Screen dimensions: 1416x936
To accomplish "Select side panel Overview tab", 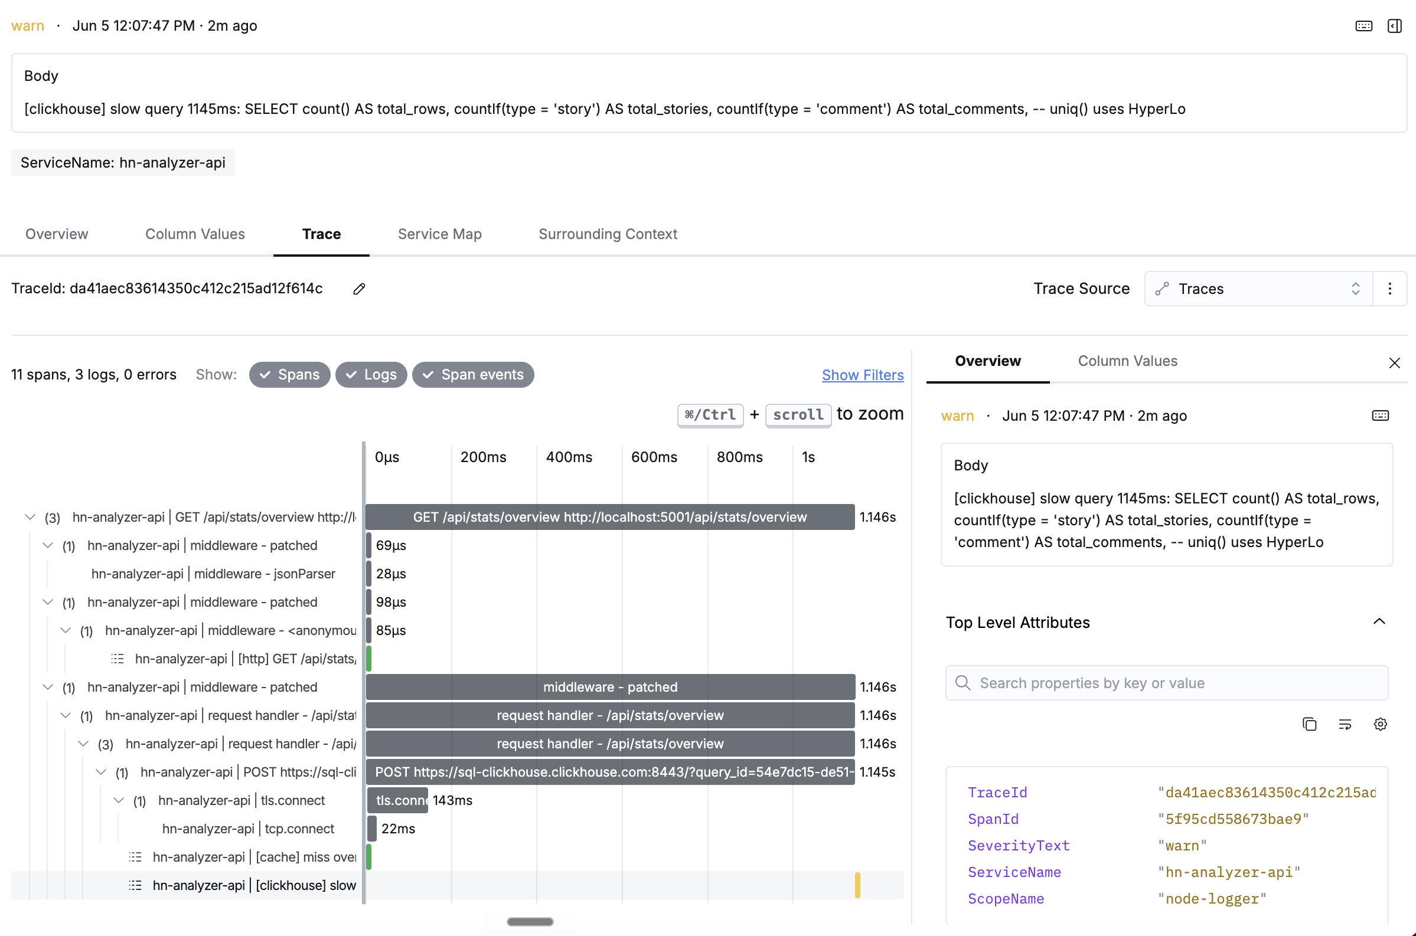I will (988, 361).
